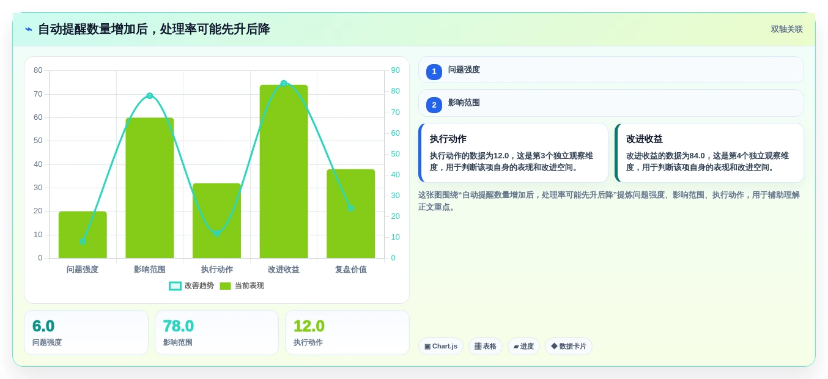Screen dimensions: 828x379
Task: Click the 改进收益 x-axis label
Action: pyautogui.click(x=284, y=270)
